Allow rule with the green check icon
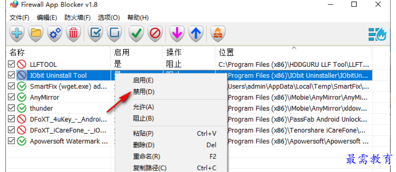The width and height of the screenshot is (396, 172). pyautogui.click(x=136, y=34)
